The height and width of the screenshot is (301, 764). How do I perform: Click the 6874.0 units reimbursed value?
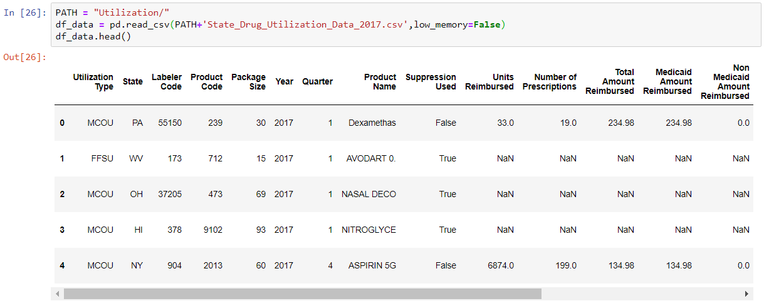tap(500, 265)
